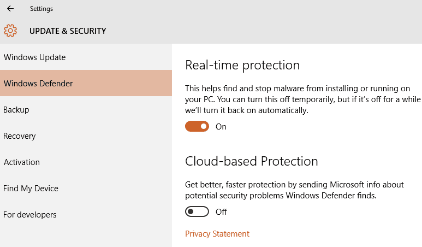Viewport: 422px width, 247px height.
Task: Click the sending Microsoft info description text
Action: pyautogui.click(x=294, y=190)
